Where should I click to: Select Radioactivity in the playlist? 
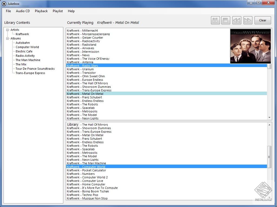pyautogui.click(x=83, y=41)
